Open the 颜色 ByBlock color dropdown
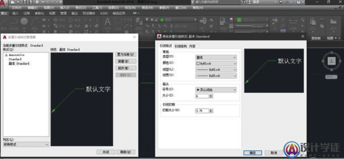Viewport: 344px width, 159px height. point(216,63)
